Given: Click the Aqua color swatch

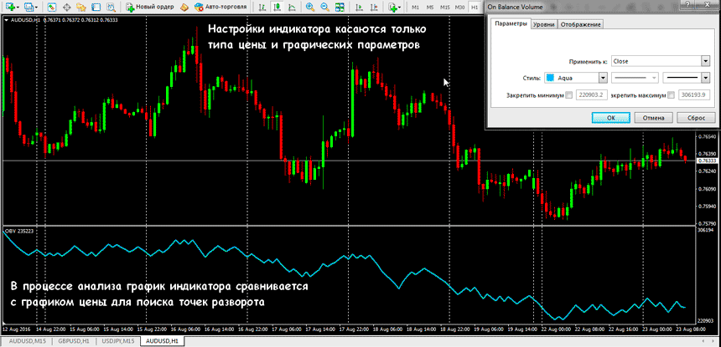Looking at the screenshot, I should click(x=551, y=78).
